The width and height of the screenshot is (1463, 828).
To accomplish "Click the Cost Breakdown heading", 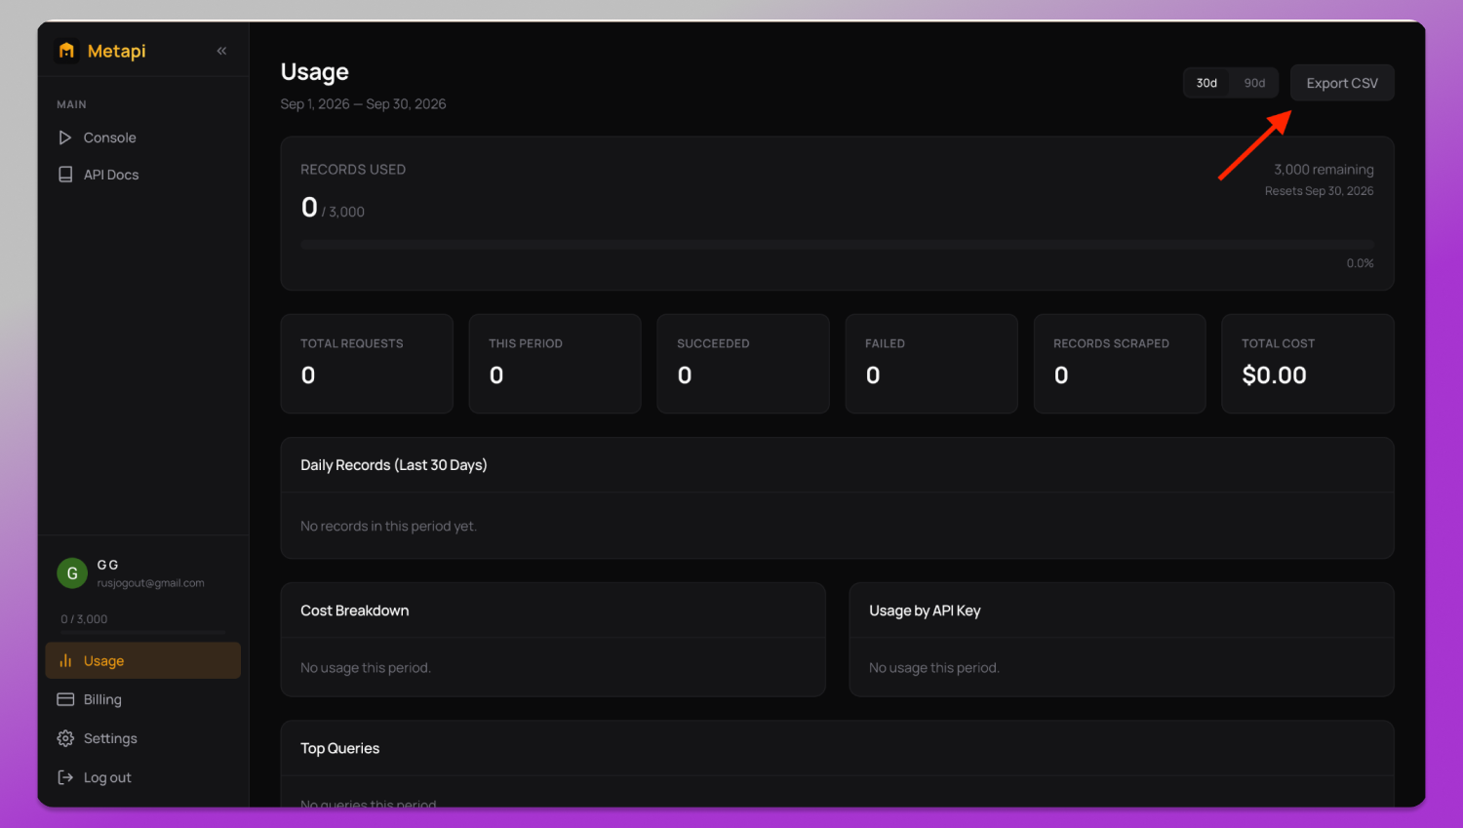I will [355, 611].
